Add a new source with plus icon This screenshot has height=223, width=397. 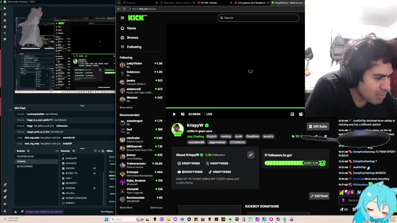click(74, 151)
